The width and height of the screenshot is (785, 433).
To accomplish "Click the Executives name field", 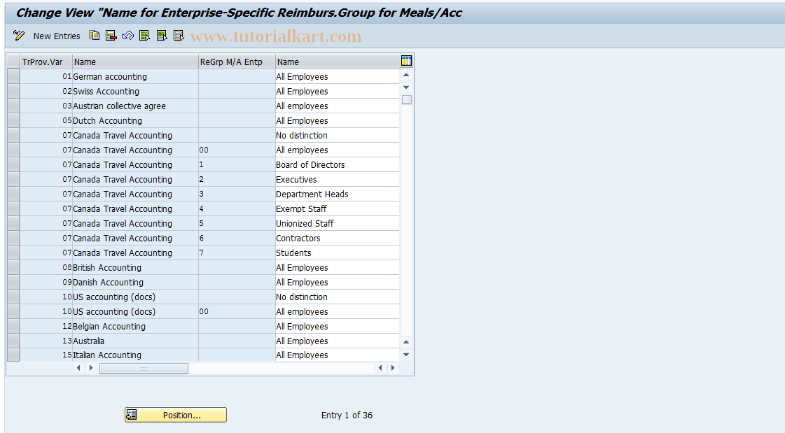I will (x=337, y=180).
